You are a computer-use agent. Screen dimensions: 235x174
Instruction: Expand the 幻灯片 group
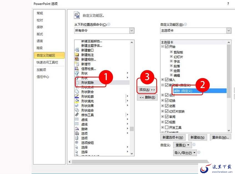(171, 56)
